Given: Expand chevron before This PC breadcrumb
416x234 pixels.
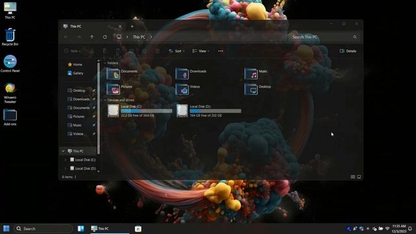Looking at the screenshot, I should [127, 37].
